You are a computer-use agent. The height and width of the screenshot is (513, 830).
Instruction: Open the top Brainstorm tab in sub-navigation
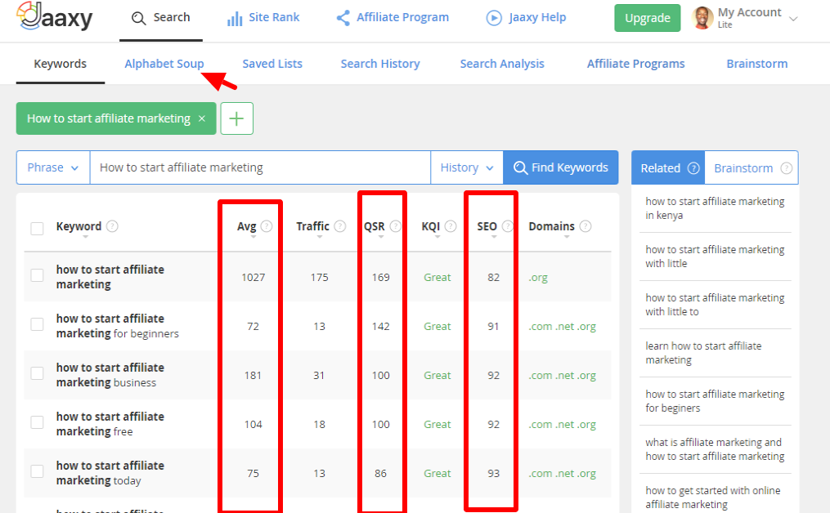(757, 64)
